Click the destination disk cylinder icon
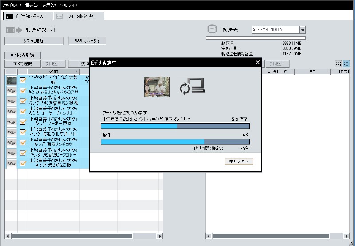355x246 pixels. click(x=212, y=30)
